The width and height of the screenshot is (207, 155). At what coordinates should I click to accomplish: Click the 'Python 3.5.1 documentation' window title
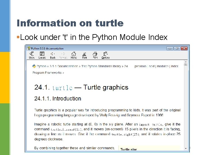pyautogui.click(x=47, y=49)
